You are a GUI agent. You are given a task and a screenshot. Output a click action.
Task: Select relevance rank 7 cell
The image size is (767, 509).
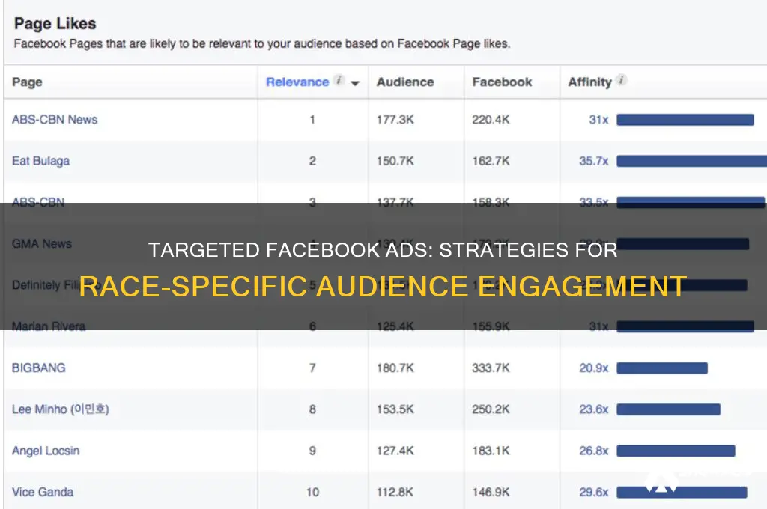click(x=312, y=368)
